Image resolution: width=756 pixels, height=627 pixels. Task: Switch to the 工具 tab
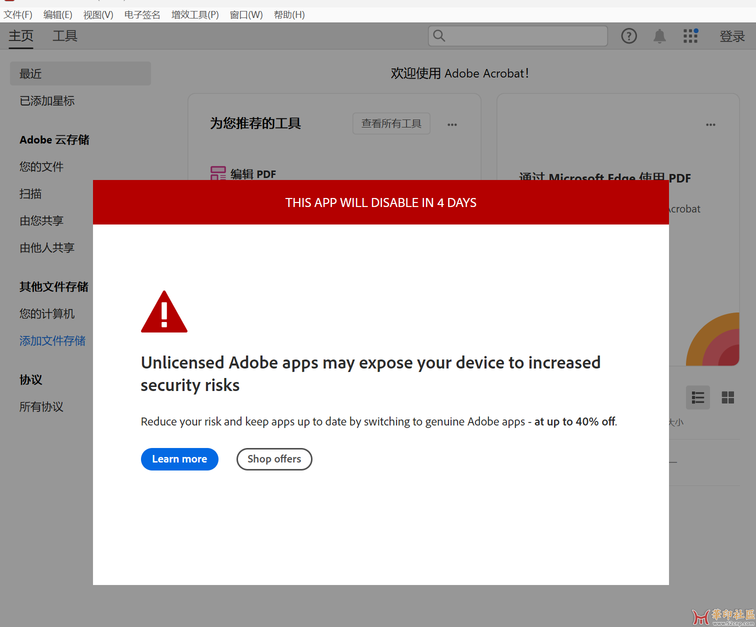tap(65, 36)
